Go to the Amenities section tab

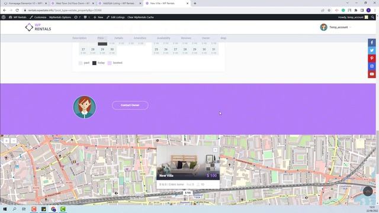(x=140, y=38)
